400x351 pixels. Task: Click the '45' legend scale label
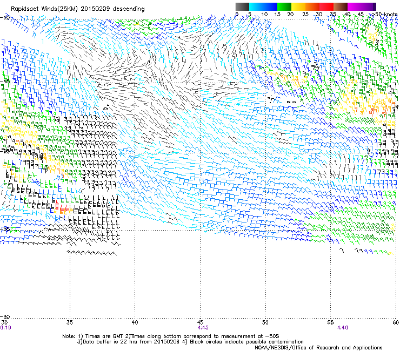360,15
